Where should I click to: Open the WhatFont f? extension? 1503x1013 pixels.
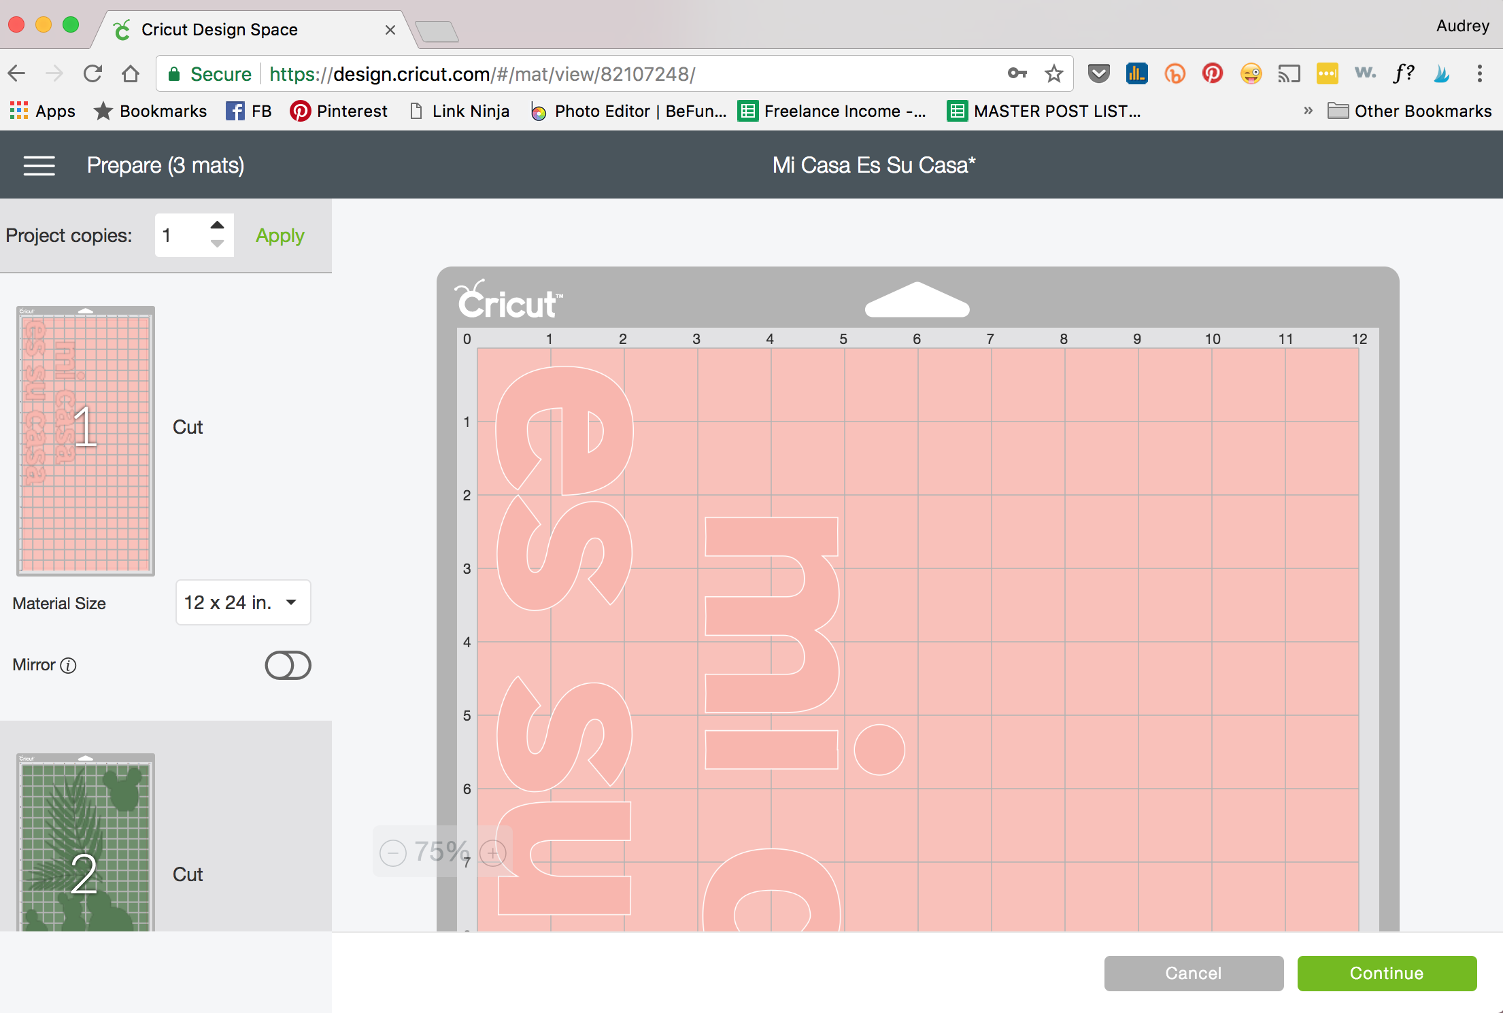[x=1404, y=73]
